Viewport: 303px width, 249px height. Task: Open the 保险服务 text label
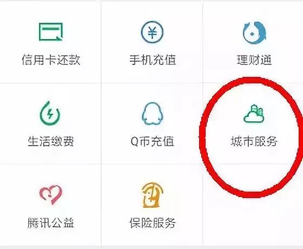pos(152,222)
